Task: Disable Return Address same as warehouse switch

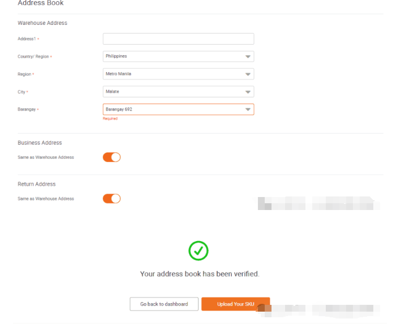Action: (x=111, y=199)
